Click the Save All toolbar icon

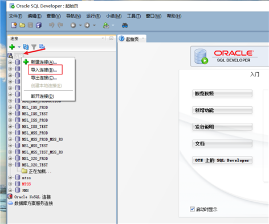point(39,25)
